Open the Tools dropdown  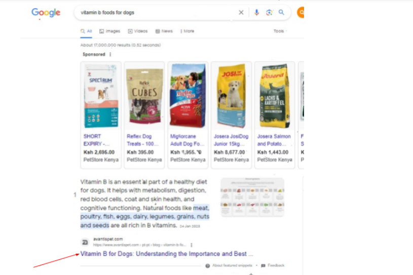280,31
